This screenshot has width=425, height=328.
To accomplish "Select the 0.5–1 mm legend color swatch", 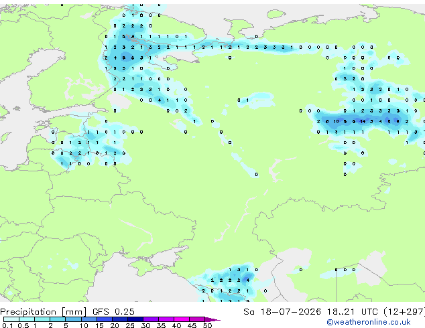I will [27, 319].
